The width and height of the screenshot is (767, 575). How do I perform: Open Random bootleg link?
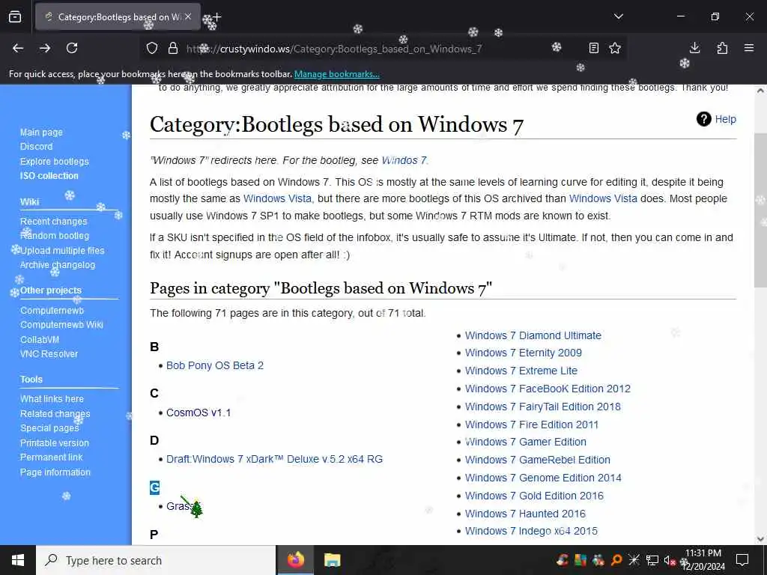click(54, 236)
